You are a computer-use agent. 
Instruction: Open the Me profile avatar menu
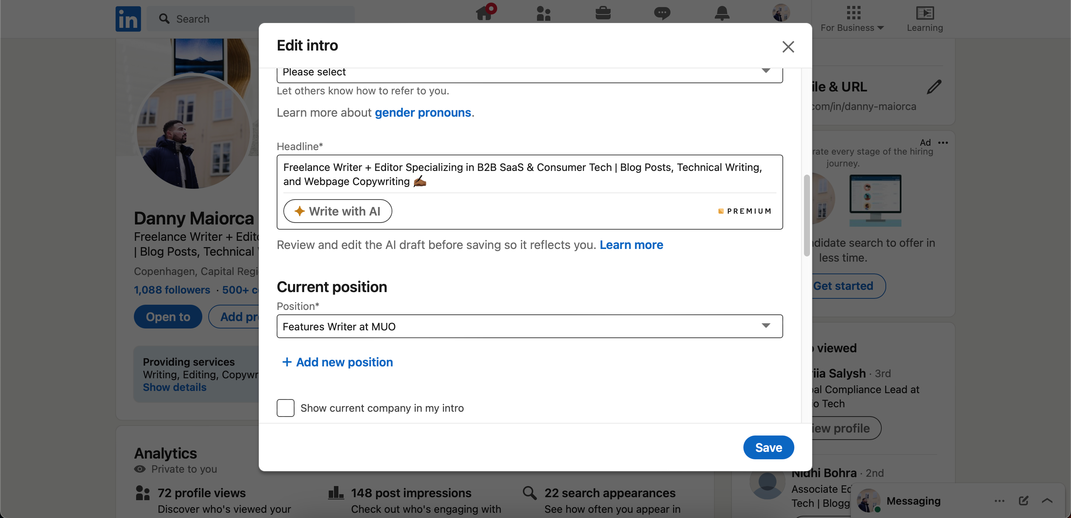781,13
